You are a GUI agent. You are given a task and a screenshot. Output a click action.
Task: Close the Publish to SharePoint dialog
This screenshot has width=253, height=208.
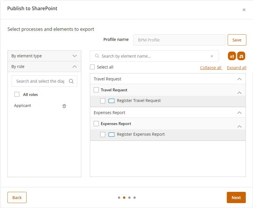pos(244,10)
